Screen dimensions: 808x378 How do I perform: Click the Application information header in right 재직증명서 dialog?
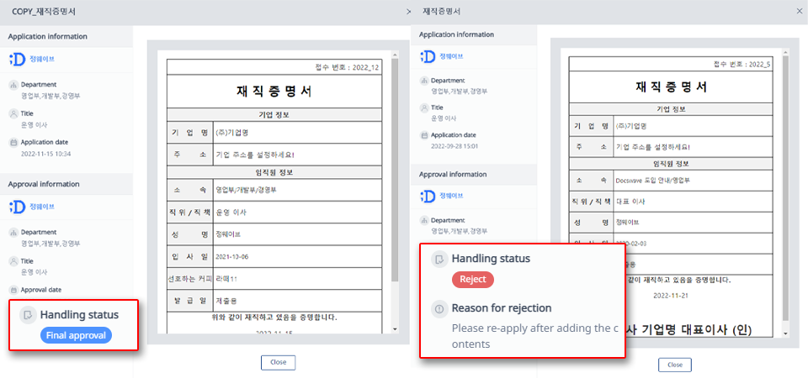[456, 34]
